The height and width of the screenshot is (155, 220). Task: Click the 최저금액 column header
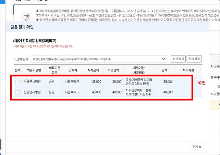pos(93,70)
